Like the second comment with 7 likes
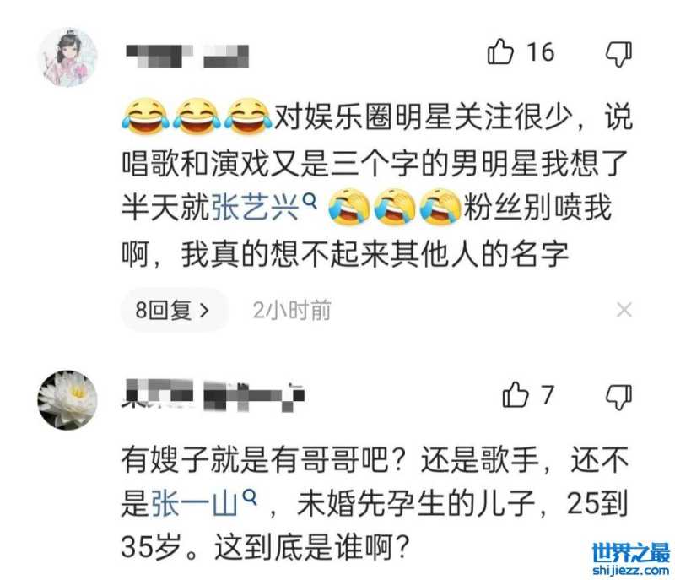This screenshot has width=675, height=580. click(515, 395)
